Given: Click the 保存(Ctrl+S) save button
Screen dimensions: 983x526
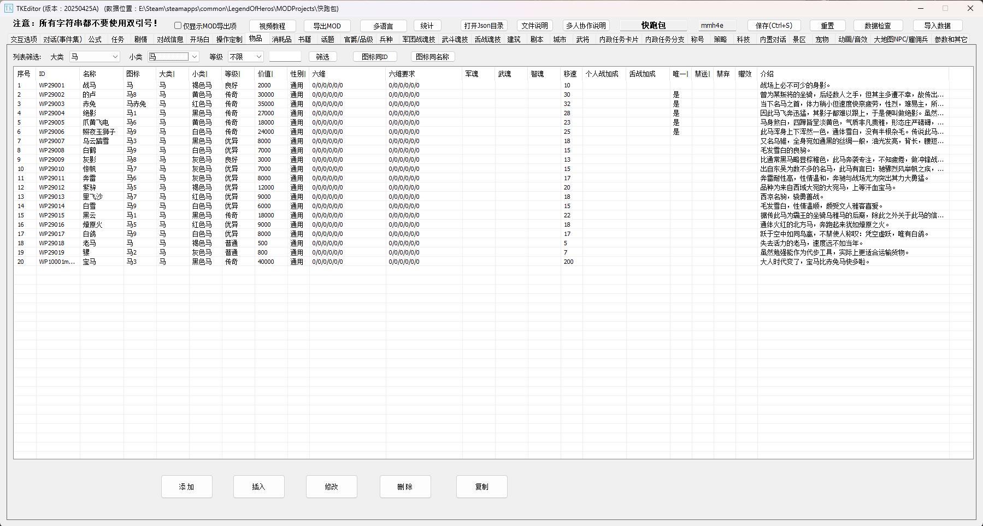Looking at the screenshot, I should click(x=773, y=26).
